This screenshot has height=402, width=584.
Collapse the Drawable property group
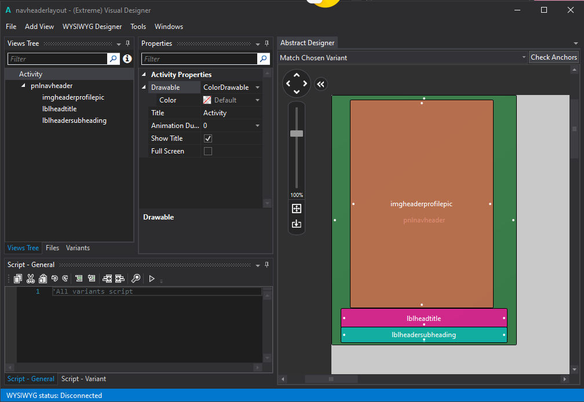(144, 87)
